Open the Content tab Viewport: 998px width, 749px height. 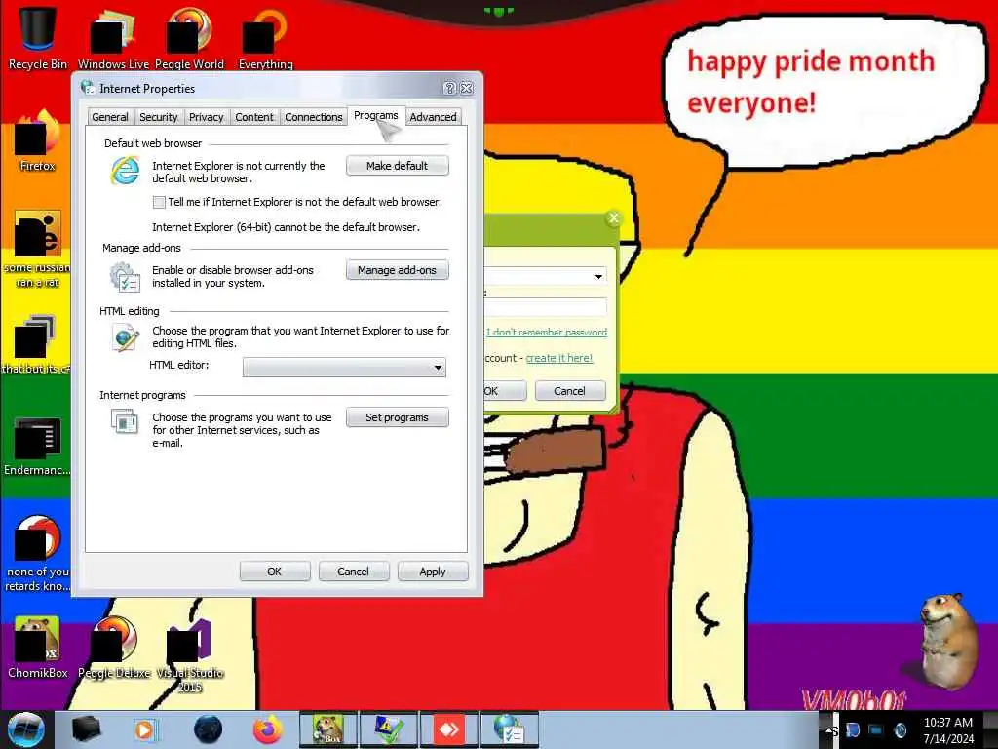coord(254,117)
